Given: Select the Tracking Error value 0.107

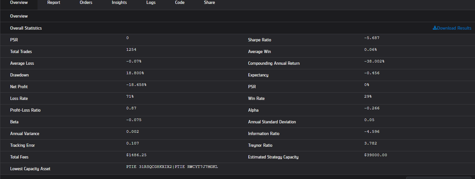Looking at the screenshot, I should click(x=133, y=143).
